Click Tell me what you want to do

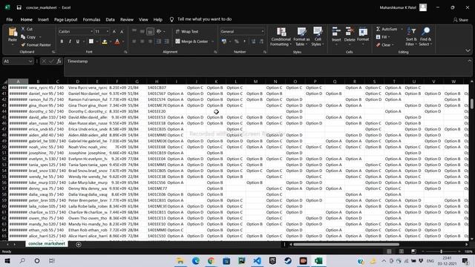[204, 19]
